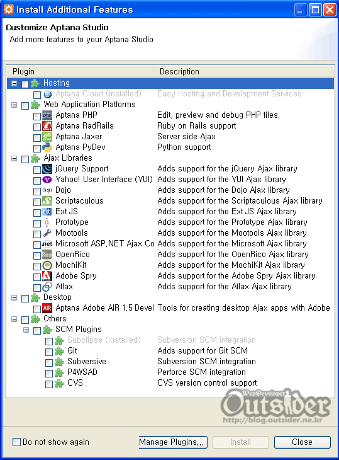This screenshot has width=339, height=460.
Task: Click the Prototype library icon
Action: 47,222
